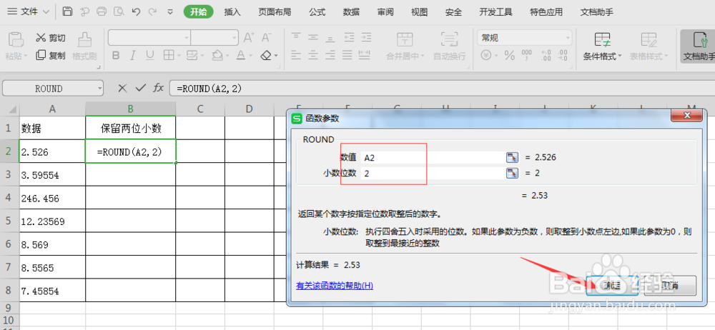This screenshot has height=330, width=715.
Task: Align cell text to top
Action: (297, 37)
